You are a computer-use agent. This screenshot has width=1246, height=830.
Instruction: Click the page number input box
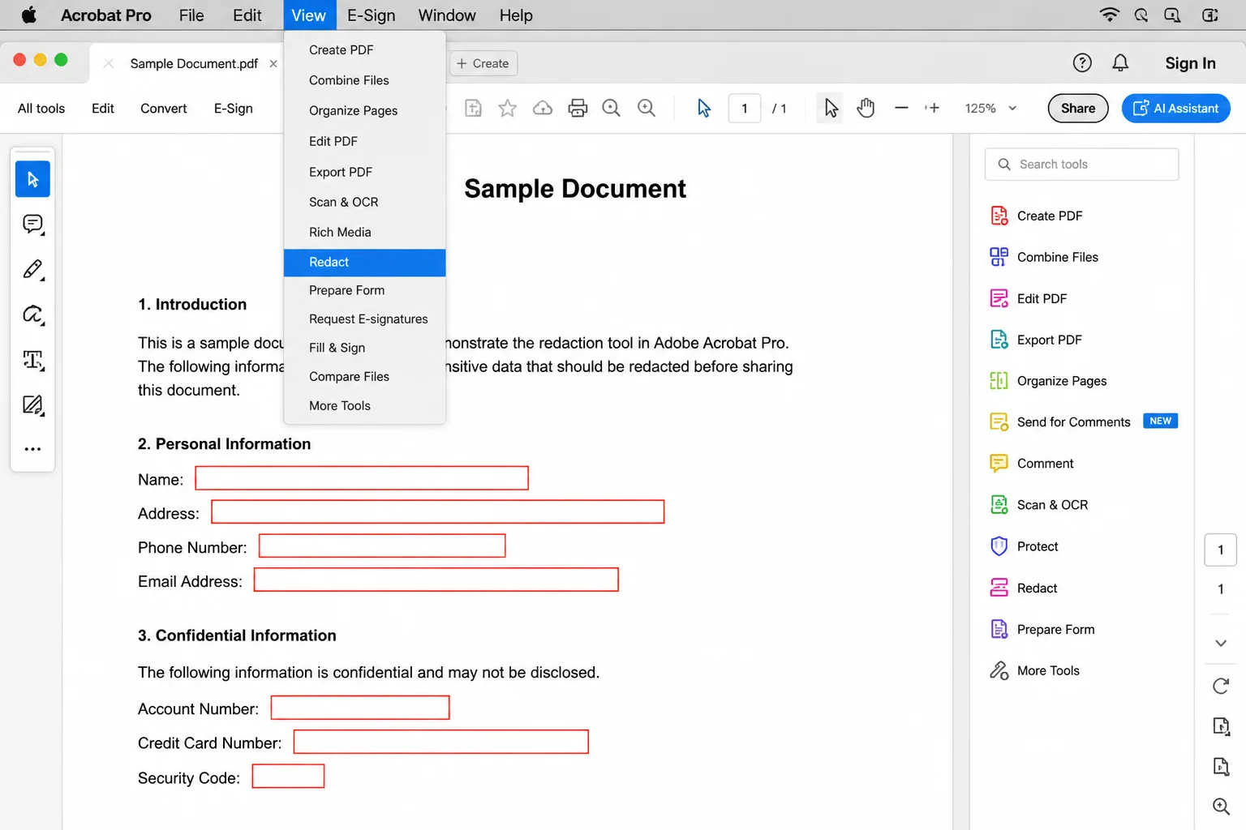click(x=745, y=108)
